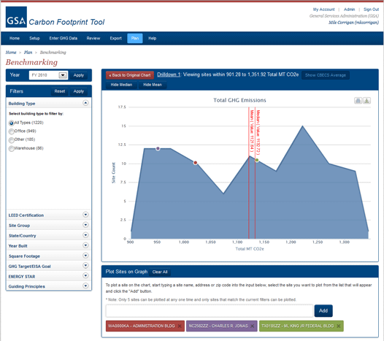Click the green site marker on chart

coord(257,160)
